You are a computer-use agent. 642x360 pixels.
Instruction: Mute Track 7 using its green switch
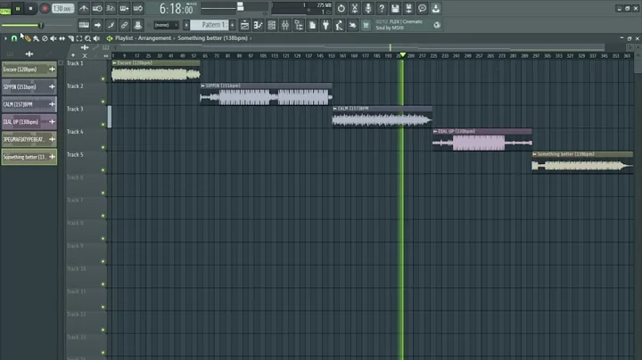coord(103,216)
